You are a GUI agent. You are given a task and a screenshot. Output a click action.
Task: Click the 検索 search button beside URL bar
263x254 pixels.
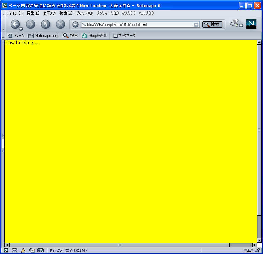tap(212, 24)
